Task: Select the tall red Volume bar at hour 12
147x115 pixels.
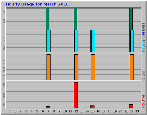Action: click(76, 95)
